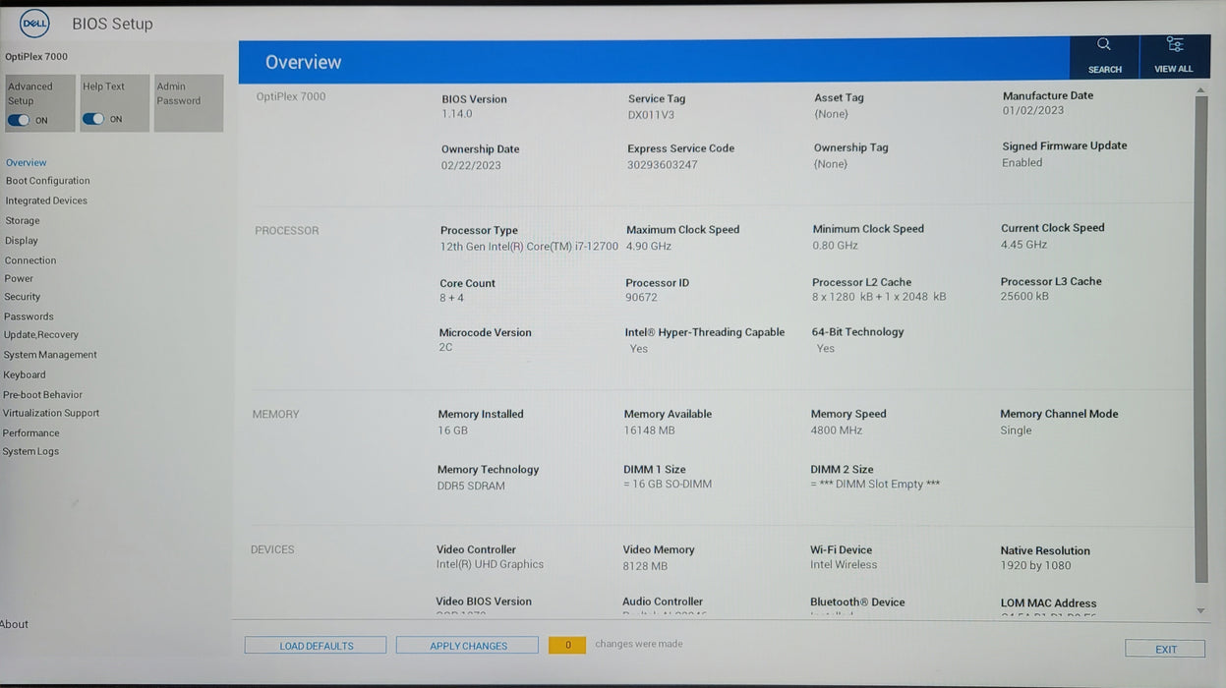Click DIMM 1 Size 16 GB SO-DIMM
This screenshot has height=688, width=1226.
tap(668, 485)
